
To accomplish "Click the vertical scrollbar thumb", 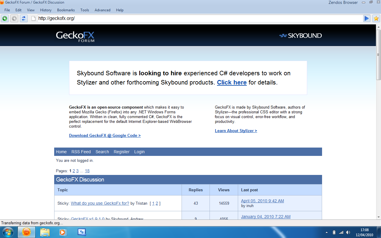I will 378,55.
